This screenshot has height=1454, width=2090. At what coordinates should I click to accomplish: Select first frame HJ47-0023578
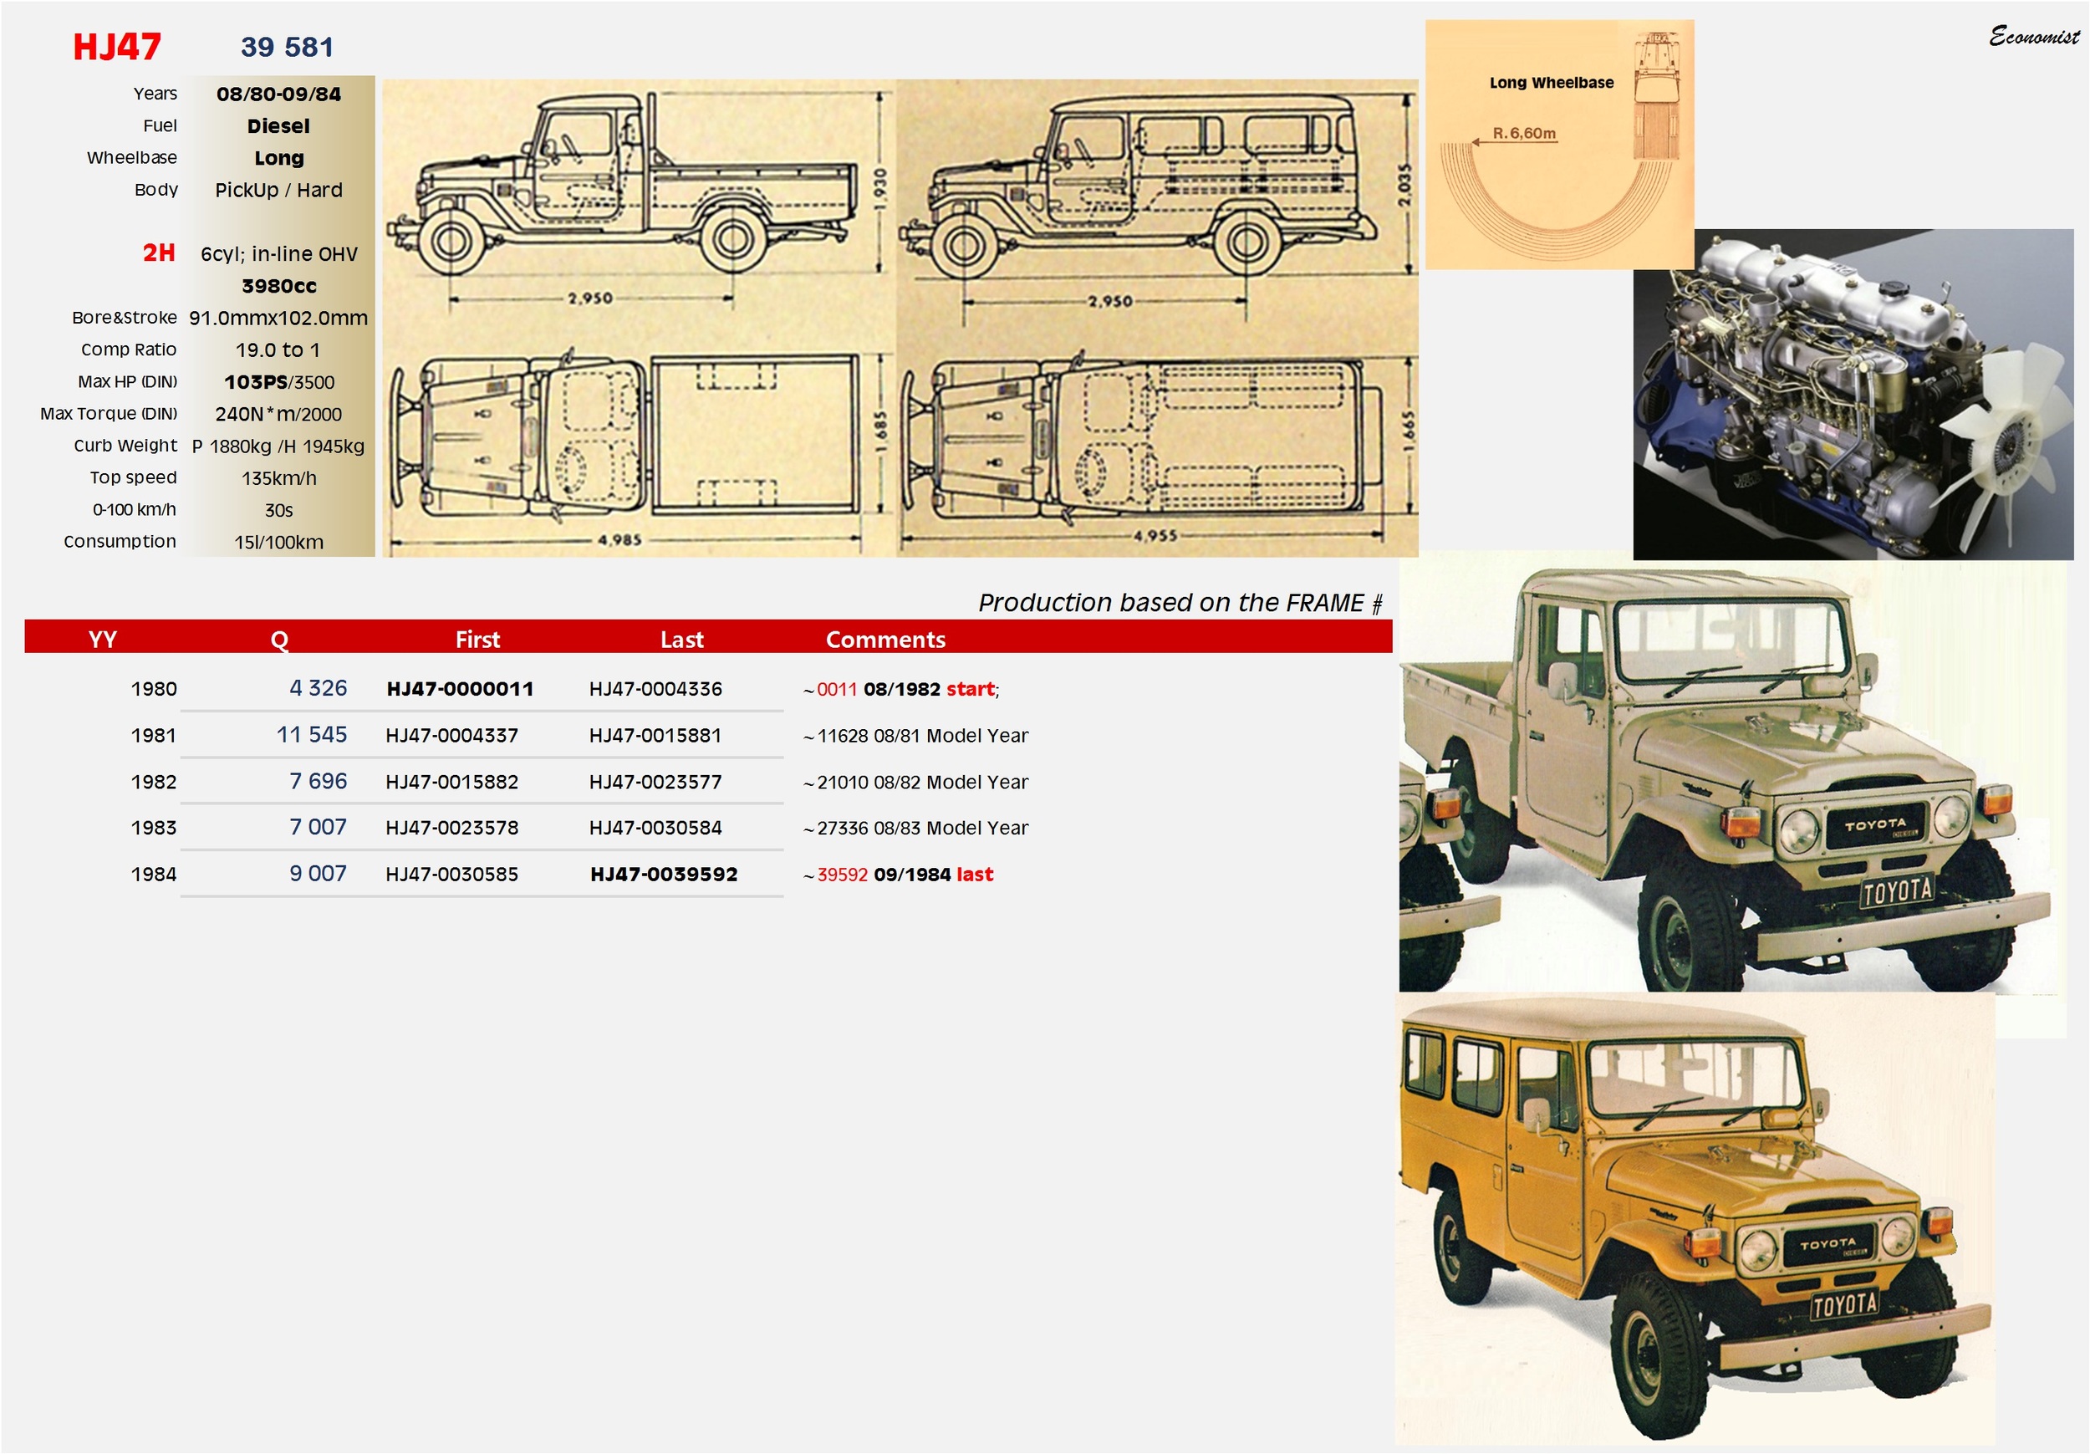pos(451,827)
